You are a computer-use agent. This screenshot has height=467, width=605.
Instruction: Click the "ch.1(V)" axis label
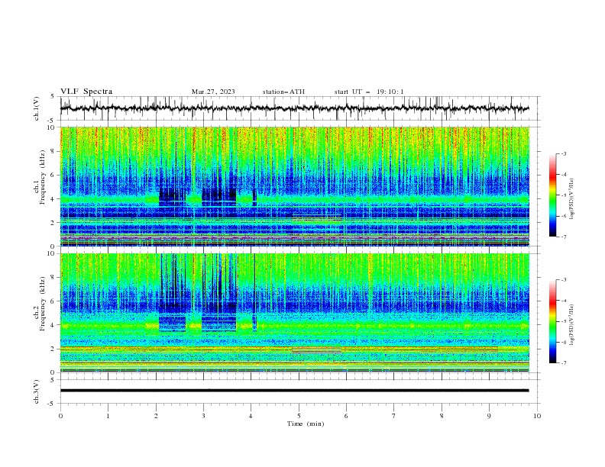point(37,108)
